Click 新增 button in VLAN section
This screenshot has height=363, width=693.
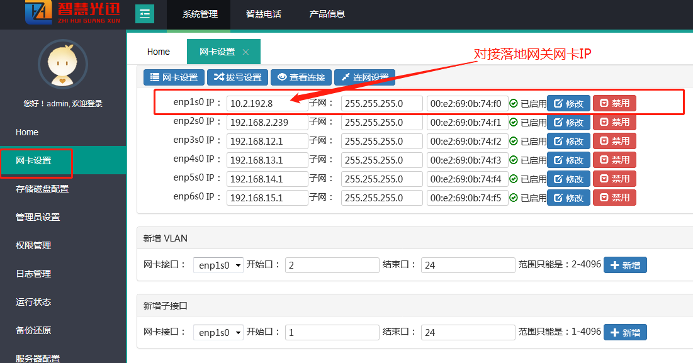[x=624, y=265]
